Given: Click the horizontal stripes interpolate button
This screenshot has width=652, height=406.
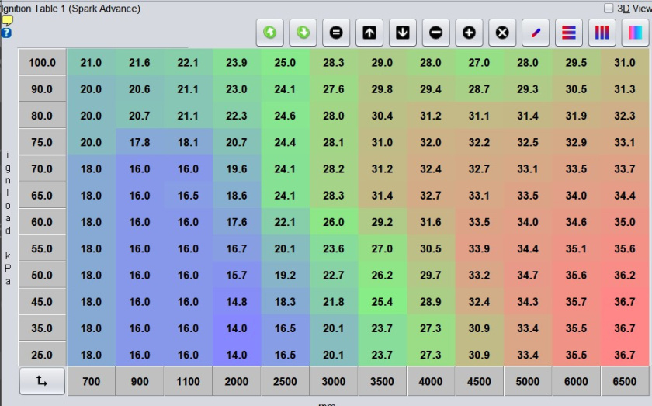Looking at the screenshot, I should pos(569,33).
